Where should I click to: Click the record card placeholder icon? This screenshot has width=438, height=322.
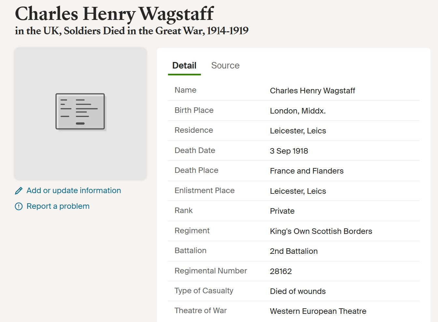(80, 112)
